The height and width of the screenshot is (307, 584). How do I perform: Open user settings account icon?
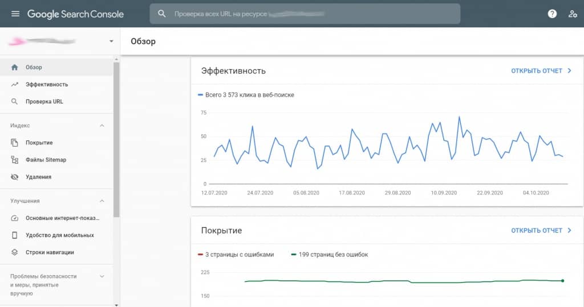click(x=573, y=14)
